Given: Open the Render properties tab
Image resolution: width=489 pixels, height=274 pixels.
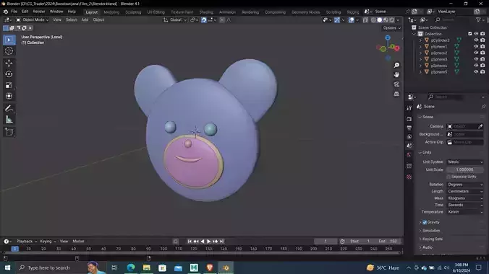Looking at the screenshot, I should coord(409,119).
